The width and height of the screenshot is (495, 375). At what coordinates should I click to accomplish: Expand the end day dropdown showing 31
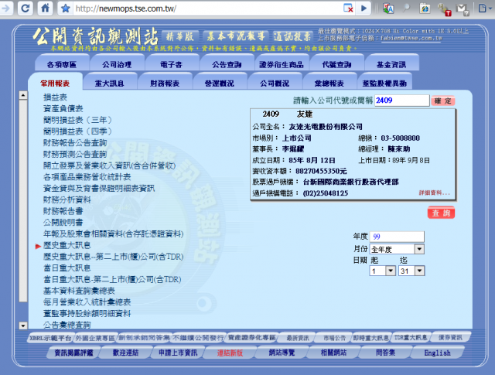pyautogui.click(x=419, y=271)
